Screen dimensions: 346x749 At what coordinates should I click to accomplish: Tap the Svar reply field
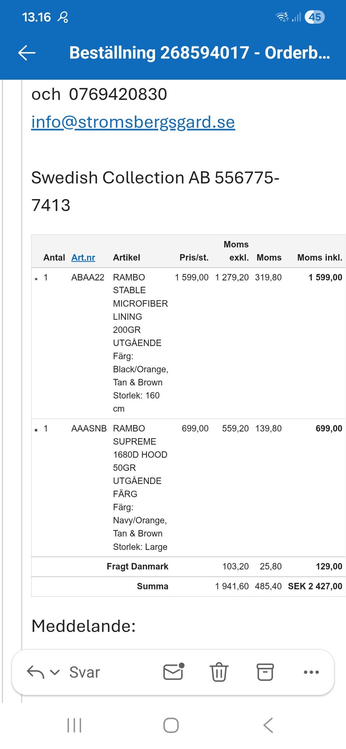85,672
